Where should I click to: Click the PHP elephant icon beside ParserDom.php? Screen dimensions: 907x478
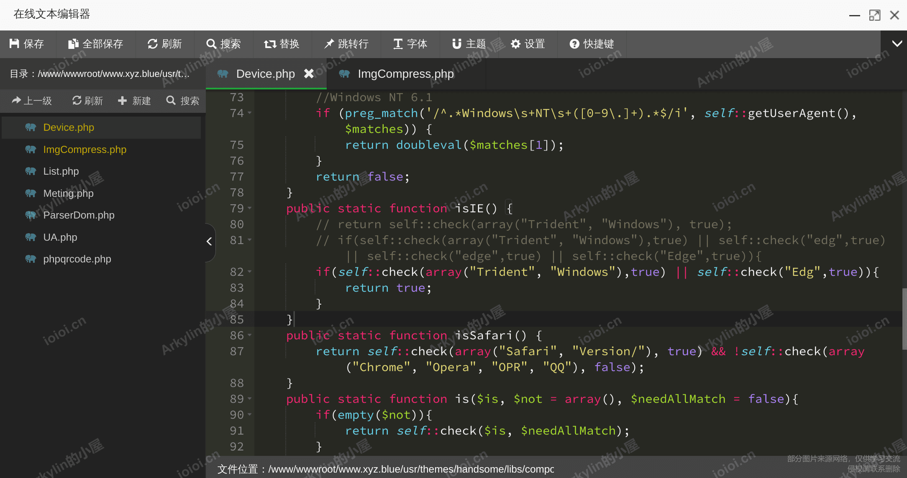pyautogui.click(x=31, y=215)
